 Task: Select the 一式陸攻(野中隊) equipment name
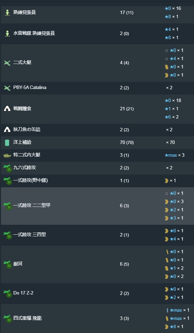(31, 180)
